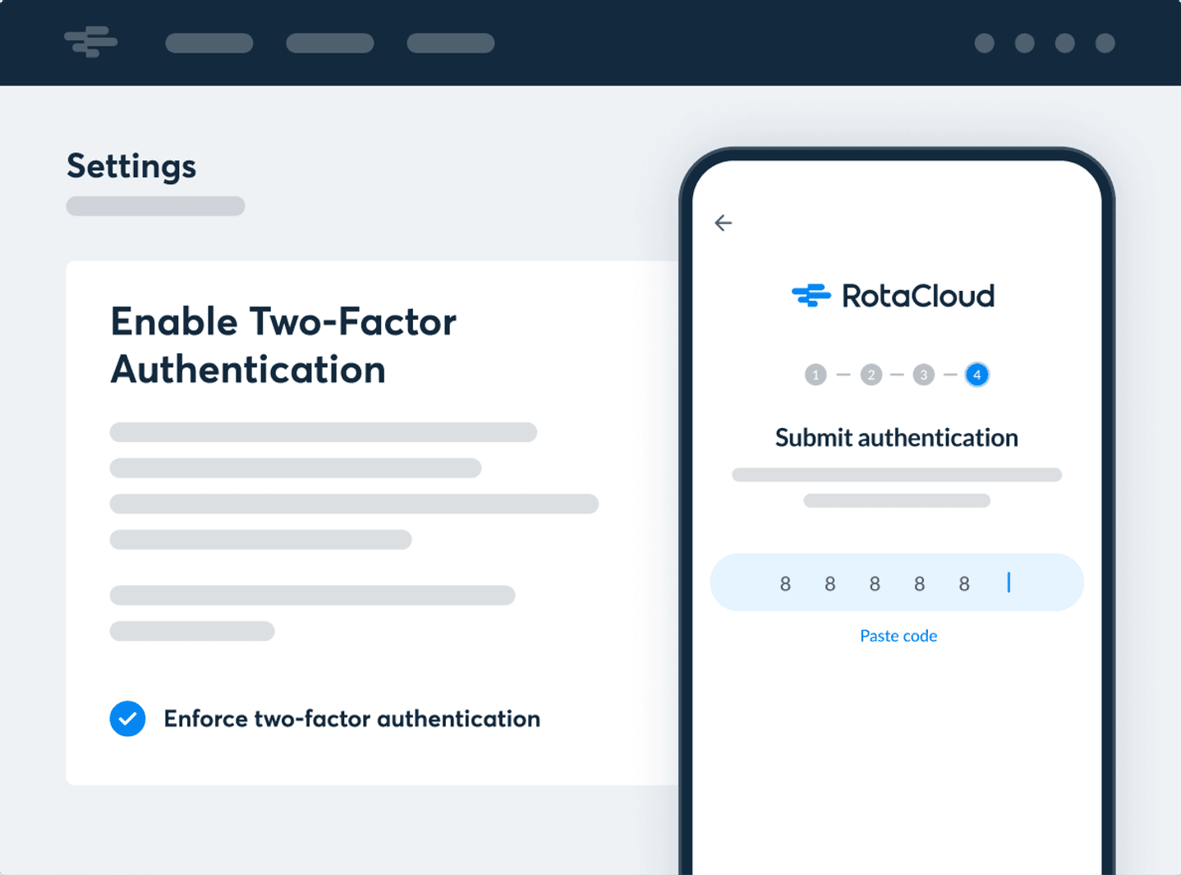Image resolution: width=1181 pixels, height=875 pixels.
Task: Click the Paste code link
Action: (x=898, y=635)
